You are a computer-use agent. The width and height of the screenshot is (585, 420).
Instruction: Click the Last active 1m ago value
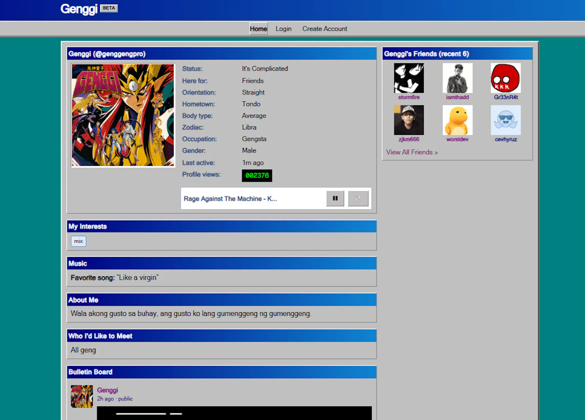point(253,163)
